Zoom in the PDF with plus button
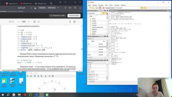Screen dimensions: 172x97 28,22
